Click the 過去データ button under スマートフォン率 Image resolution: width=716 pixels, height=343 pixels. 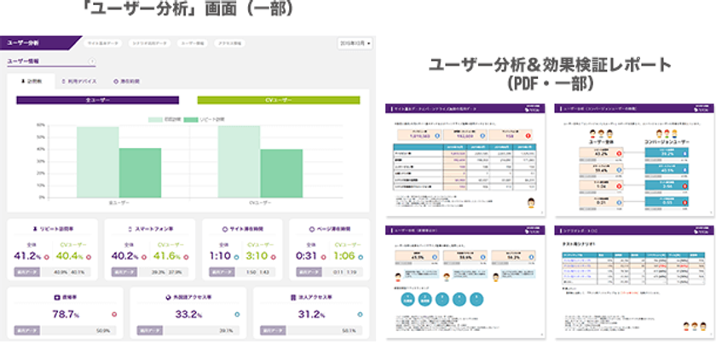point(124,272)
